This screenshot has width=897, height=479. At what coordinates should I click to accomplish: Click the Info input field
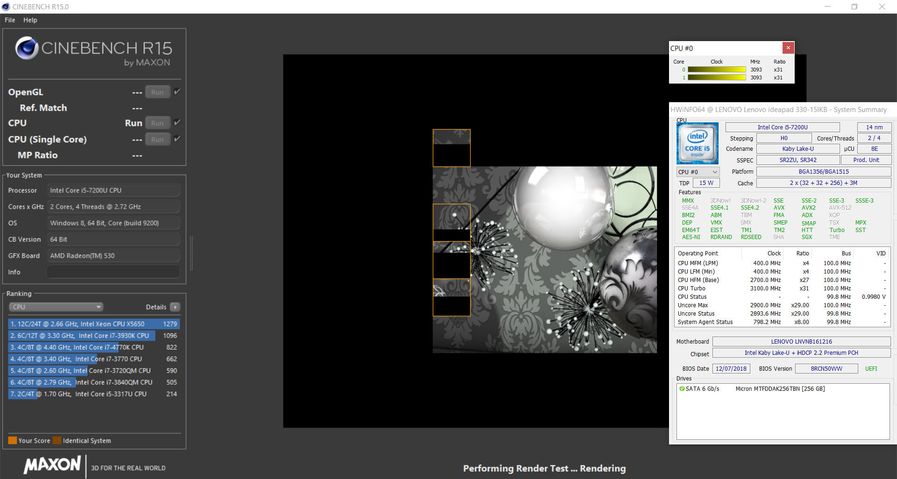[114, 272]
